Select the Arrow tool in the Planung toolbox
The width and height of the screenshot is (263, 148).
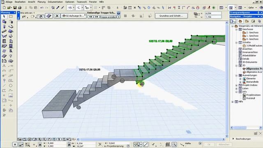(4, 16)
